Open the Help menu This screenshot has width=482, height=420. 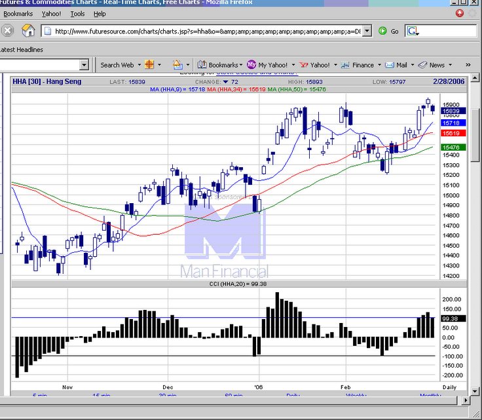tap(100, 14)
